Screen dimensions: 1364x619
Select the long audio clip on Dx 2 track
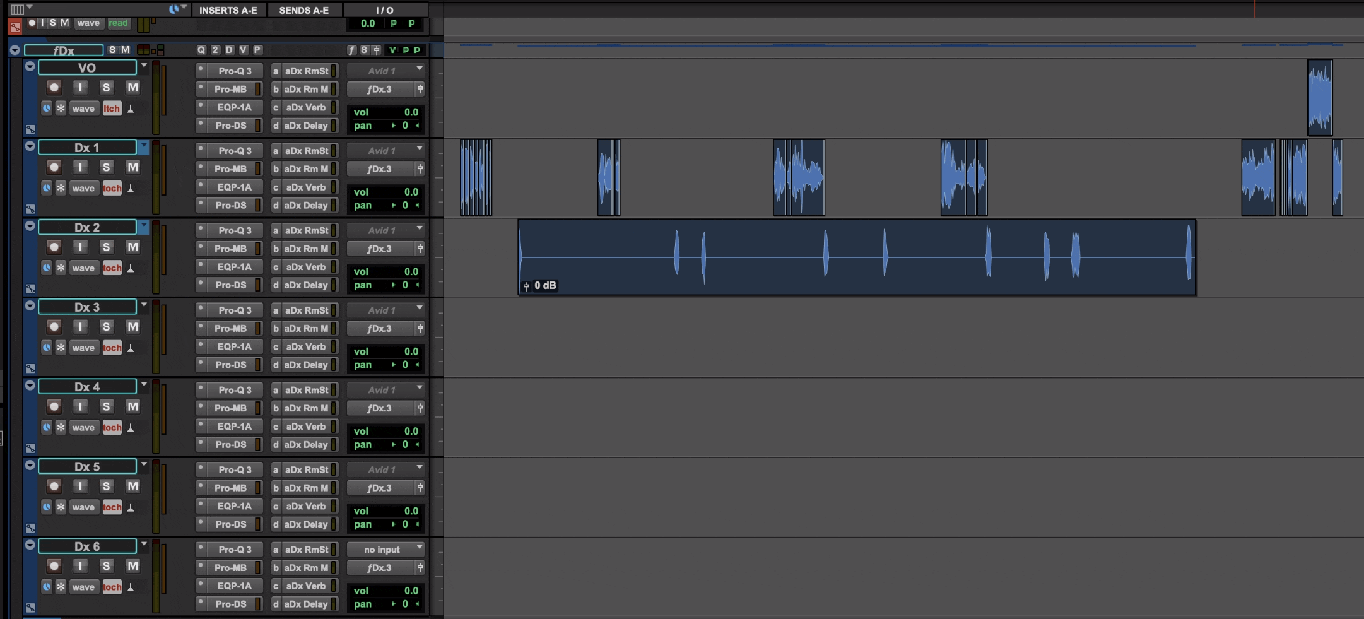[x=857, y=257]
